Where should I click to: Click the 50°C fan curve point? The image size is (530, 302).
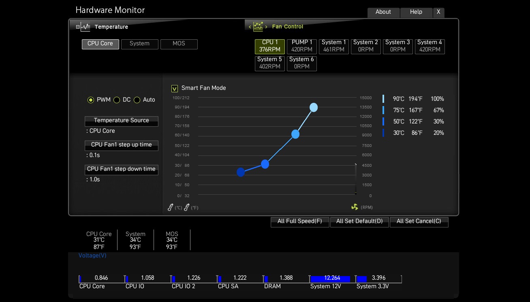[x=265, y=164]
